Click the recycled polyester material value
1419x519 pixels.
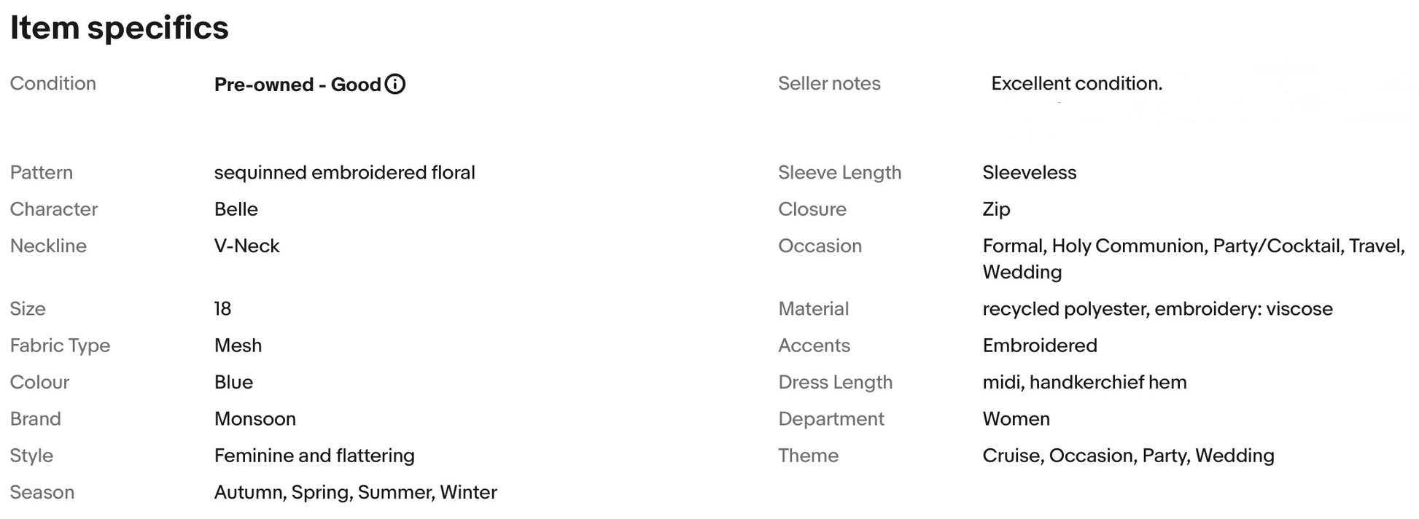(1158, 309)
